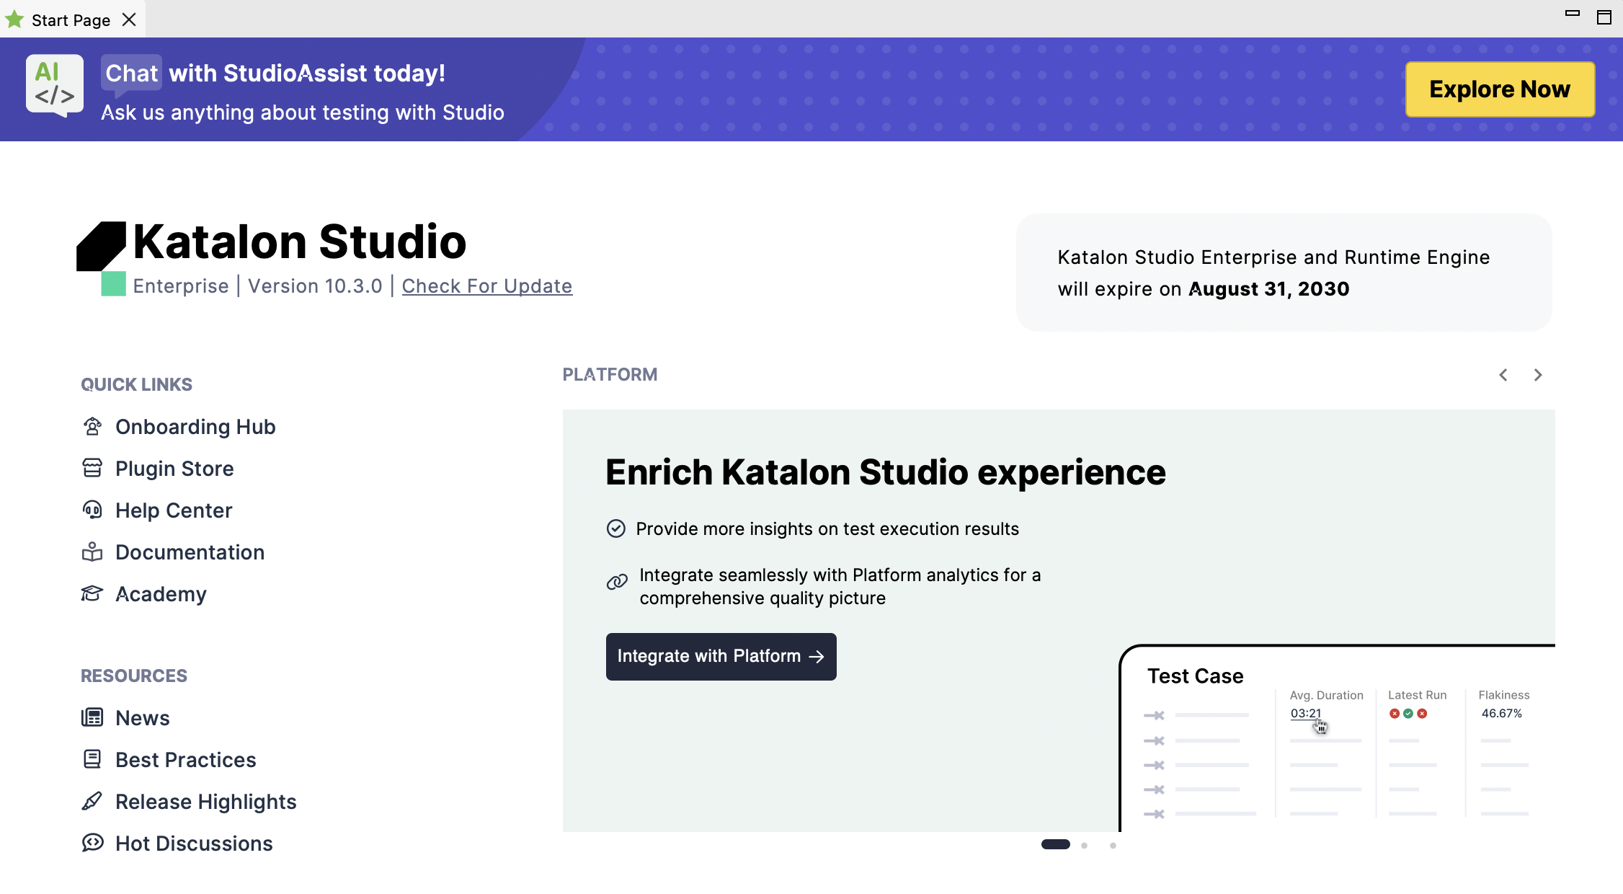
Task: Select the first carousel page indicator
Action: tap(1056, 845)
